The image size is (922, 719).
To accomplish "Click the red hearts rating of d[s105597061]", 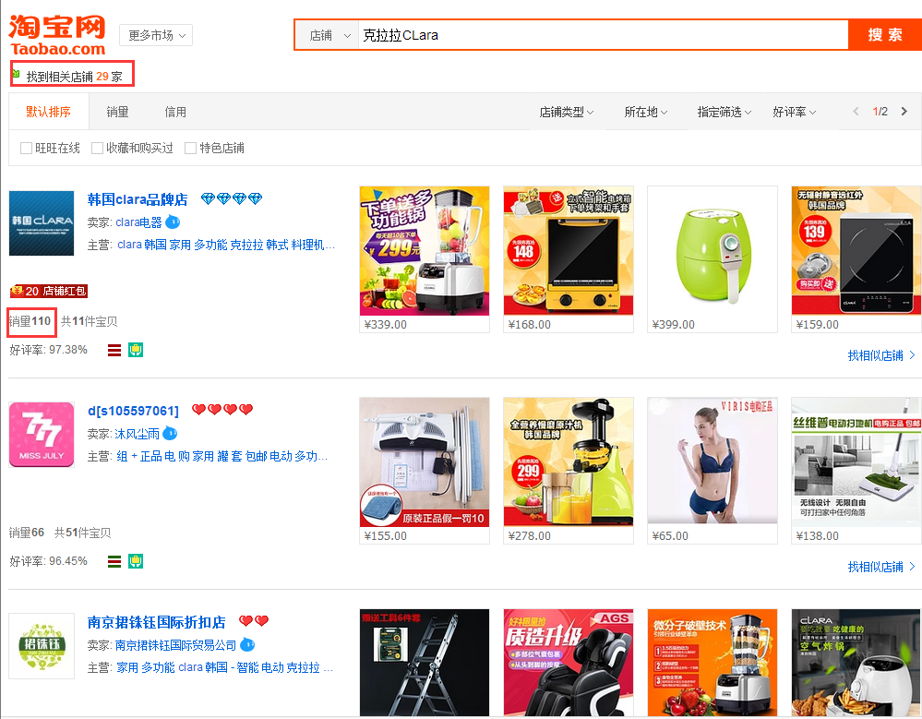I will [x=222, y=409].
